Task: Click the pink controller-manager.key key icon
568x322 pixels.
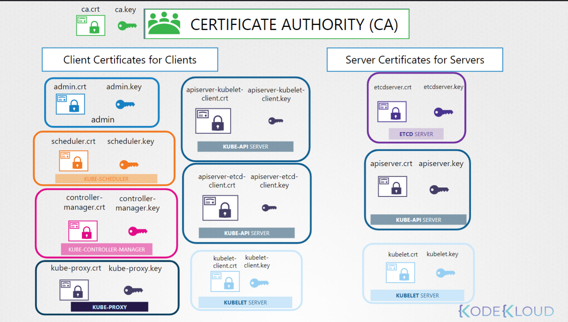Action: [x=138, y=231]
